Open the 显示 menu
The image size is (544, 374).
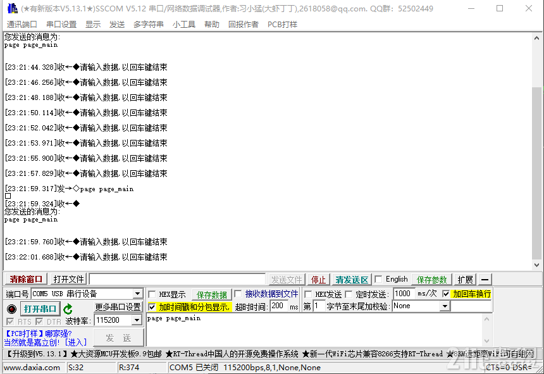pyautogui.click(x=93, y=24)
